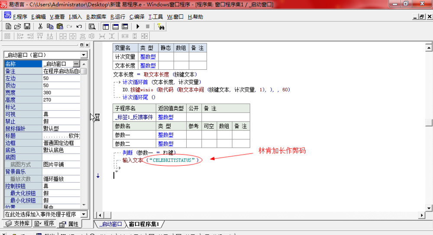The width and height of the screenshot is (433, 235).
Task: Open the F.程序 menu
Action: pyautogui.click(x=20, y=17)
